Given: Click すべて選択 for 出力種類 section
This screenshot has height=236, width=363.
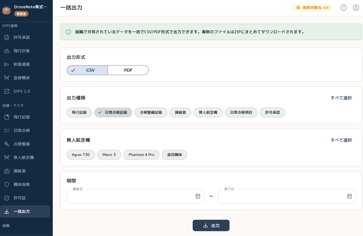Looking at the screenshot, I should [x=341, y=98].
